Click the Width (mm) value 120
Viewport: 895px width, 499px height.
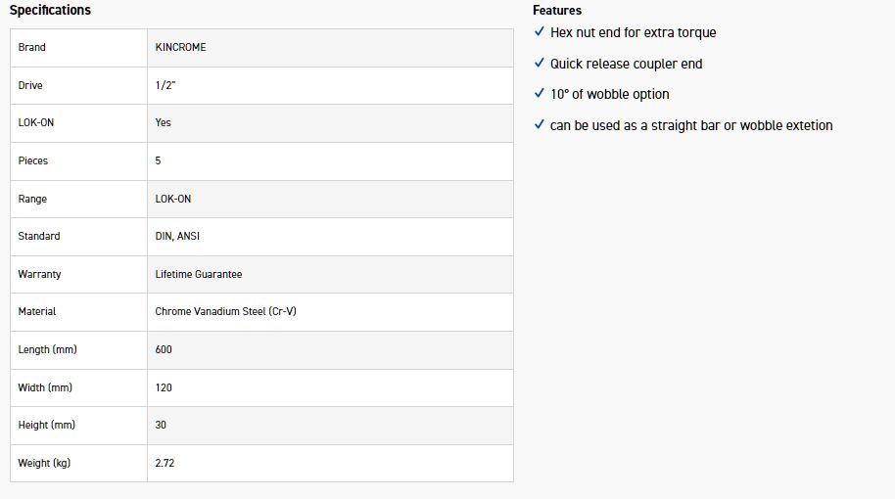point(164,387)
